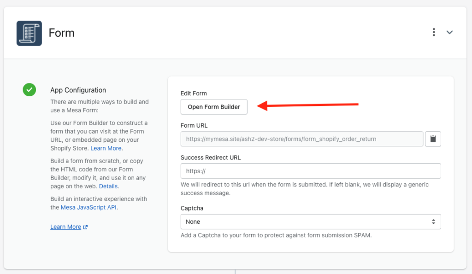Image resolution: width=472 pixels, height=274 pixels.
Task: Click the Form URL label
Action: [x=194, y=125]
